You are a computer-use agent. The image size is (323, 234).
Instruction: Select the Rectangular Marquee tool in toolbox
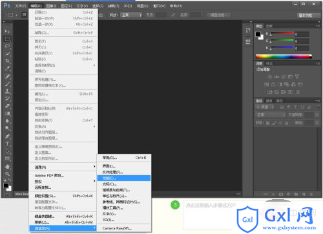click(x=7, y=39)
